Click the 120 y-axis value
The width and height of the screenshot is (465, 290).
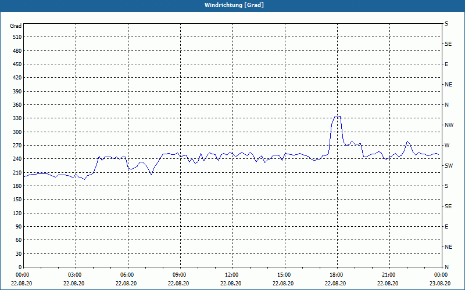tap(17, 213)
